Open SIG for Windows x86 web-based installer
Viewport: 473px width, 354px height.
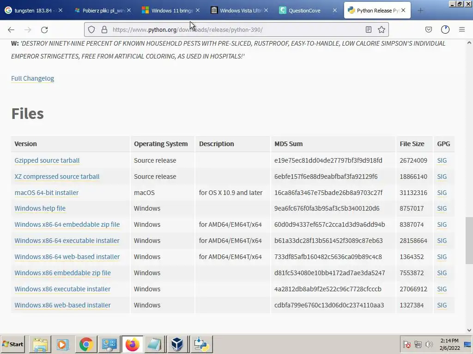(442, 305)
